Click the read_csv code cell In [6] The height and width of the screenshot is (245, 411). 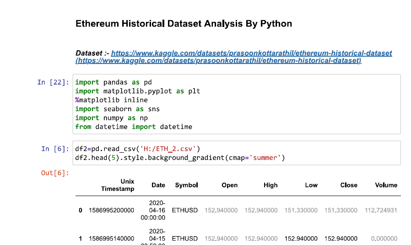point(237,153)
